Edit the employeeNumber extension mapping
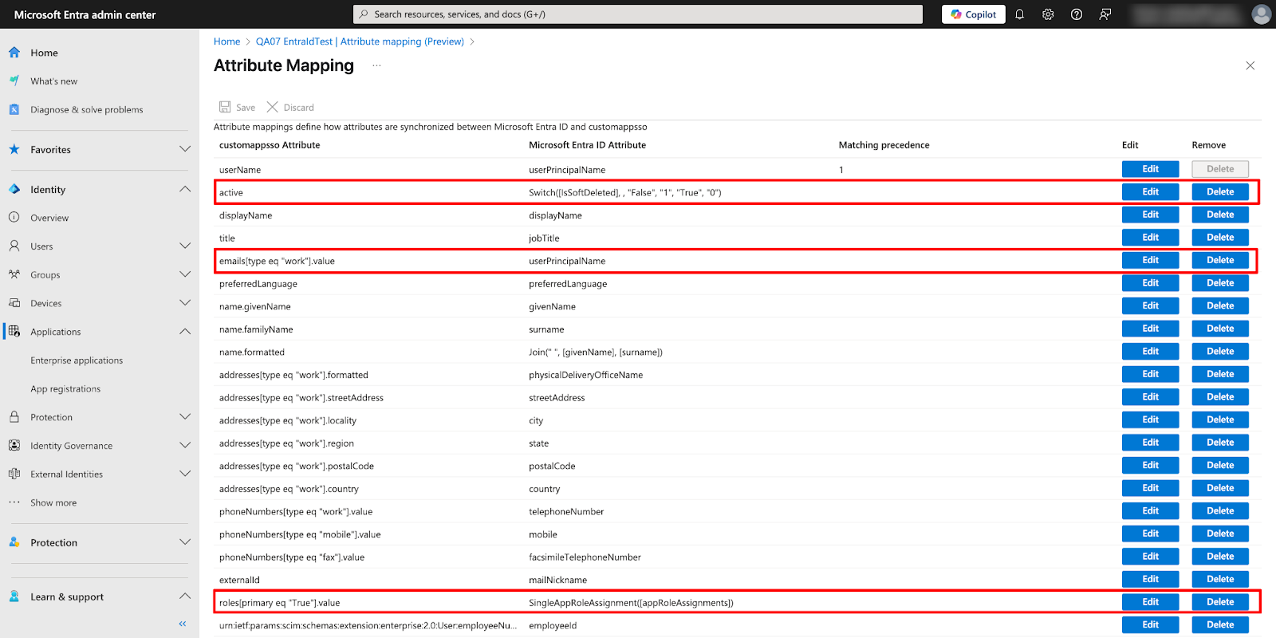 (x=1150, y=625)
